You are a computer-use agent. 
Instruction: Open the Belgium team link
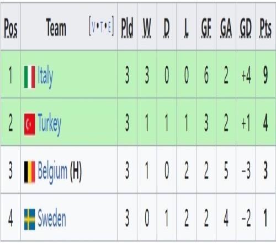coord(52,172)
